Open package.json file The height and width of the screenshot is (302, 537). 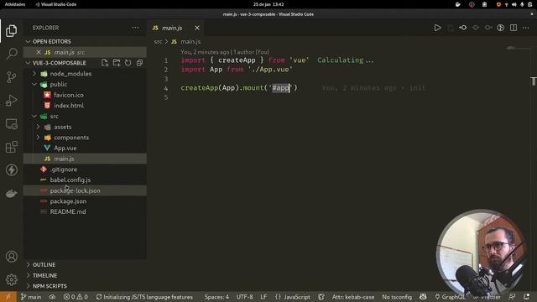click(x=85, y=201)
